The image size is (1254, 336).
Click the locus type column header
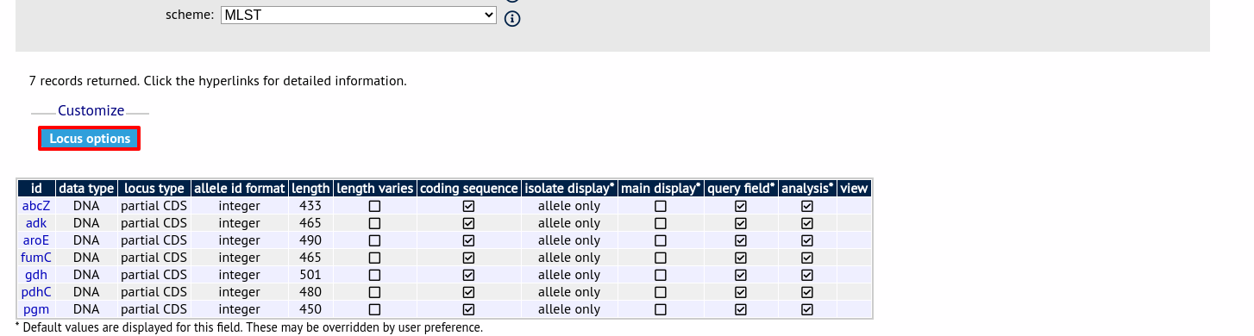tap(154, 189)
